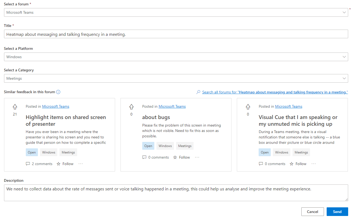Click the "Search all forums" link
Image resolution: width=353 pixels, height=220 pixels.
(274, 92)
